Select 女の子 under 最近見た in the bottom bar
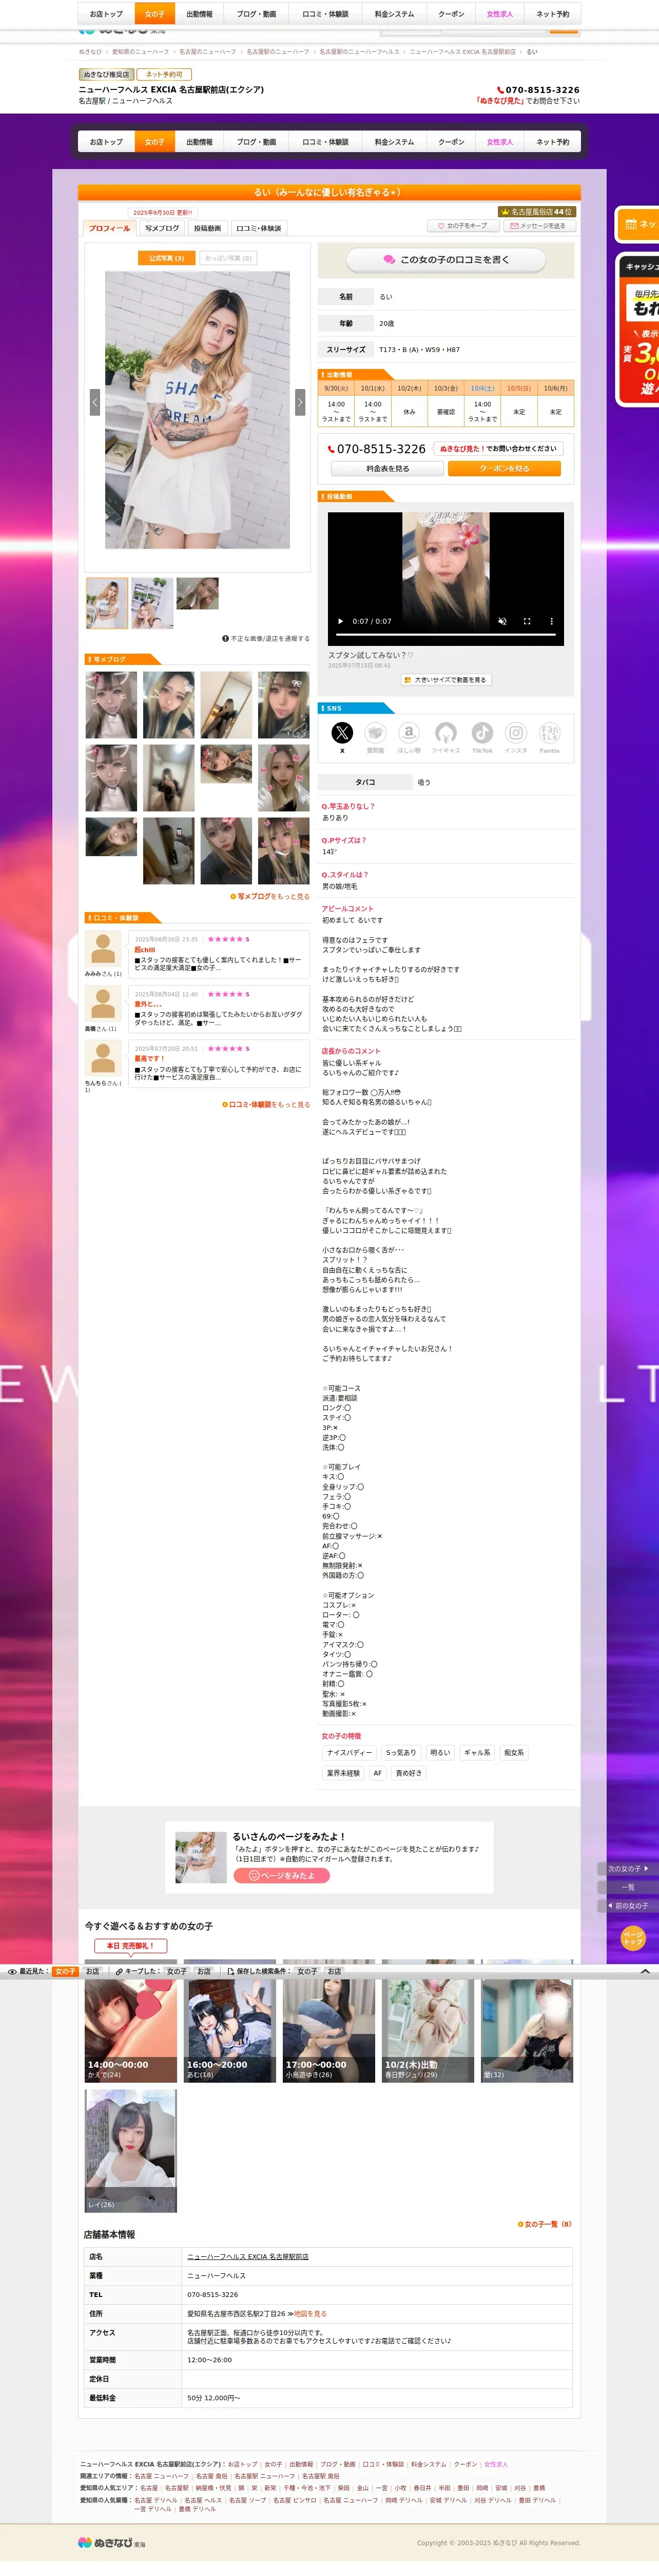Screen dimensions: 659x2576 pyautogui.click(x=65, y=1972)
